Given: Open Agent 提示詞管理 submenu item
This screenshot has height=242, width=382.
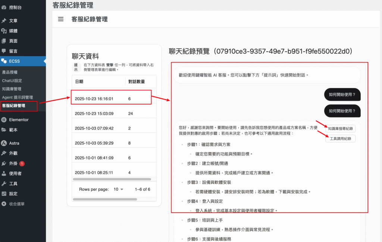Looking at the screenshot, I should pyautogui.click(x=17, y=97).
